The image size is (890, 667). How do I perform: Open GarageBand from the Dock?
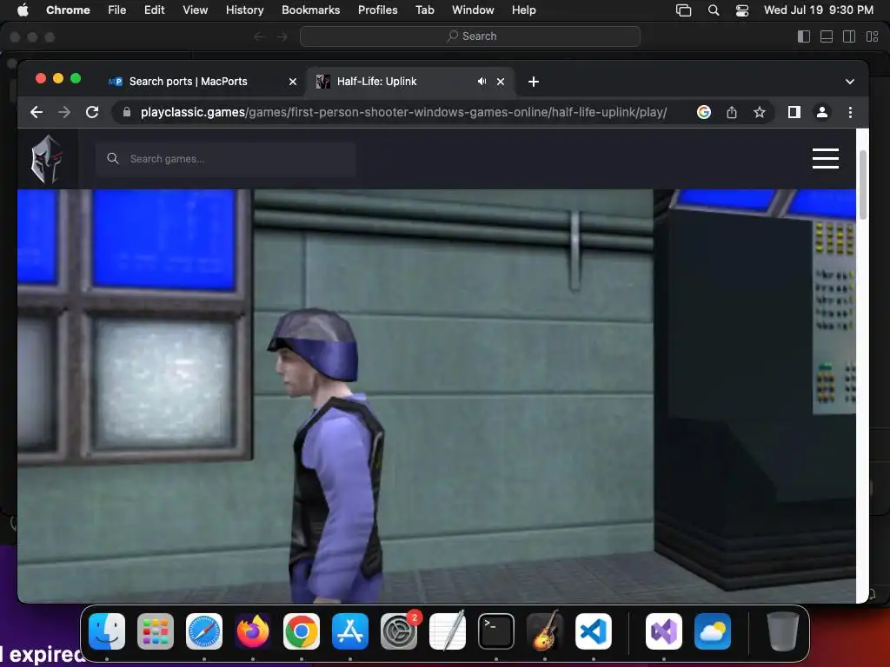tap(545, 631)
